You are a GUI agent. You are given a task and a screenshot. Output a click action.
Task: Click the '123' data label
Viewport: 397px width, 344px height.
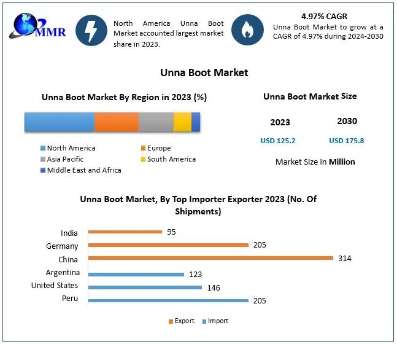[x=196, y=275]
